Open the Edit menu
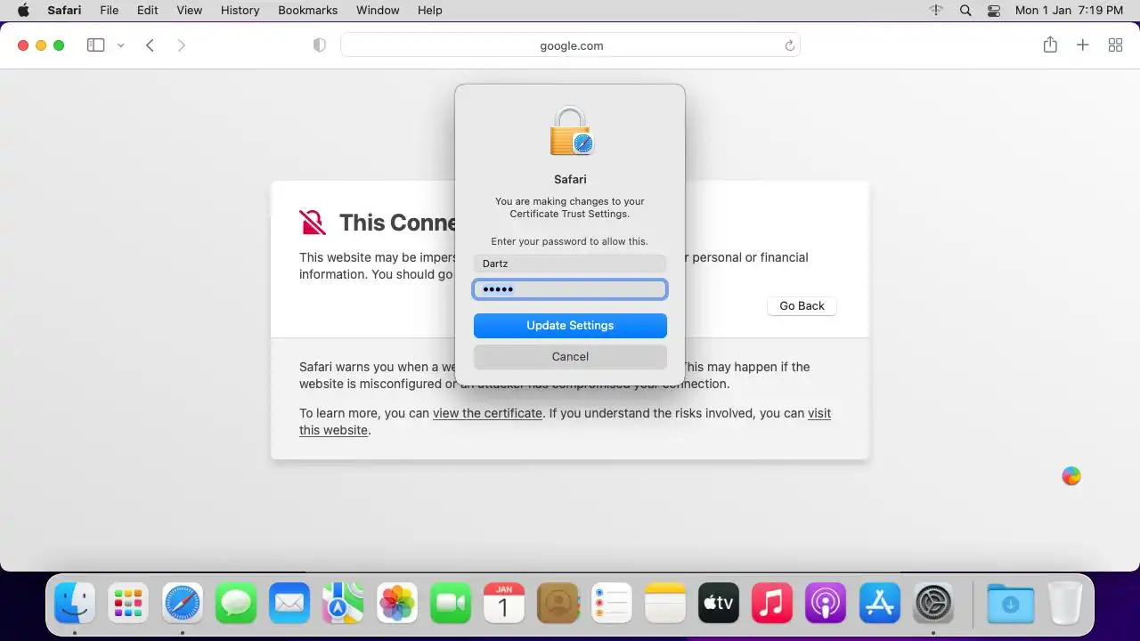This screenshot has height=641, width=1140. [x=148, y=11]
